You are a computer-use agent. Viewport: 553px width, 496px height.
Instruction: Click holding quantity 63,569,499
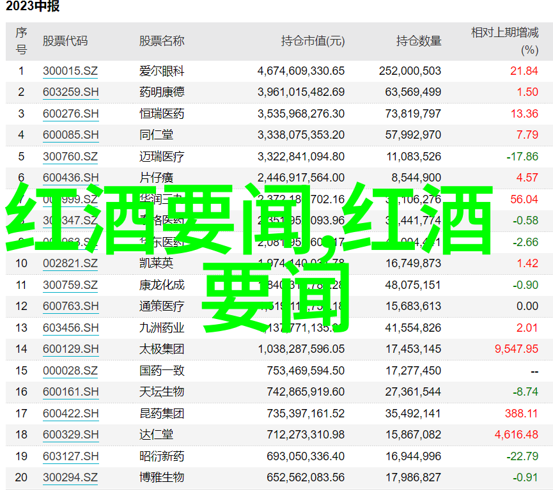[413, 92]
